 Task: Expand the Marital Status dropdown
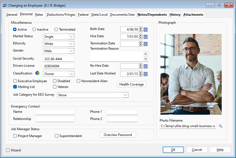coord(71,37)
